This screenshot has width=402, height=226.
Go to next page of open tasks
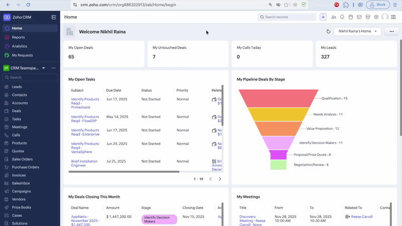(220, 179)
